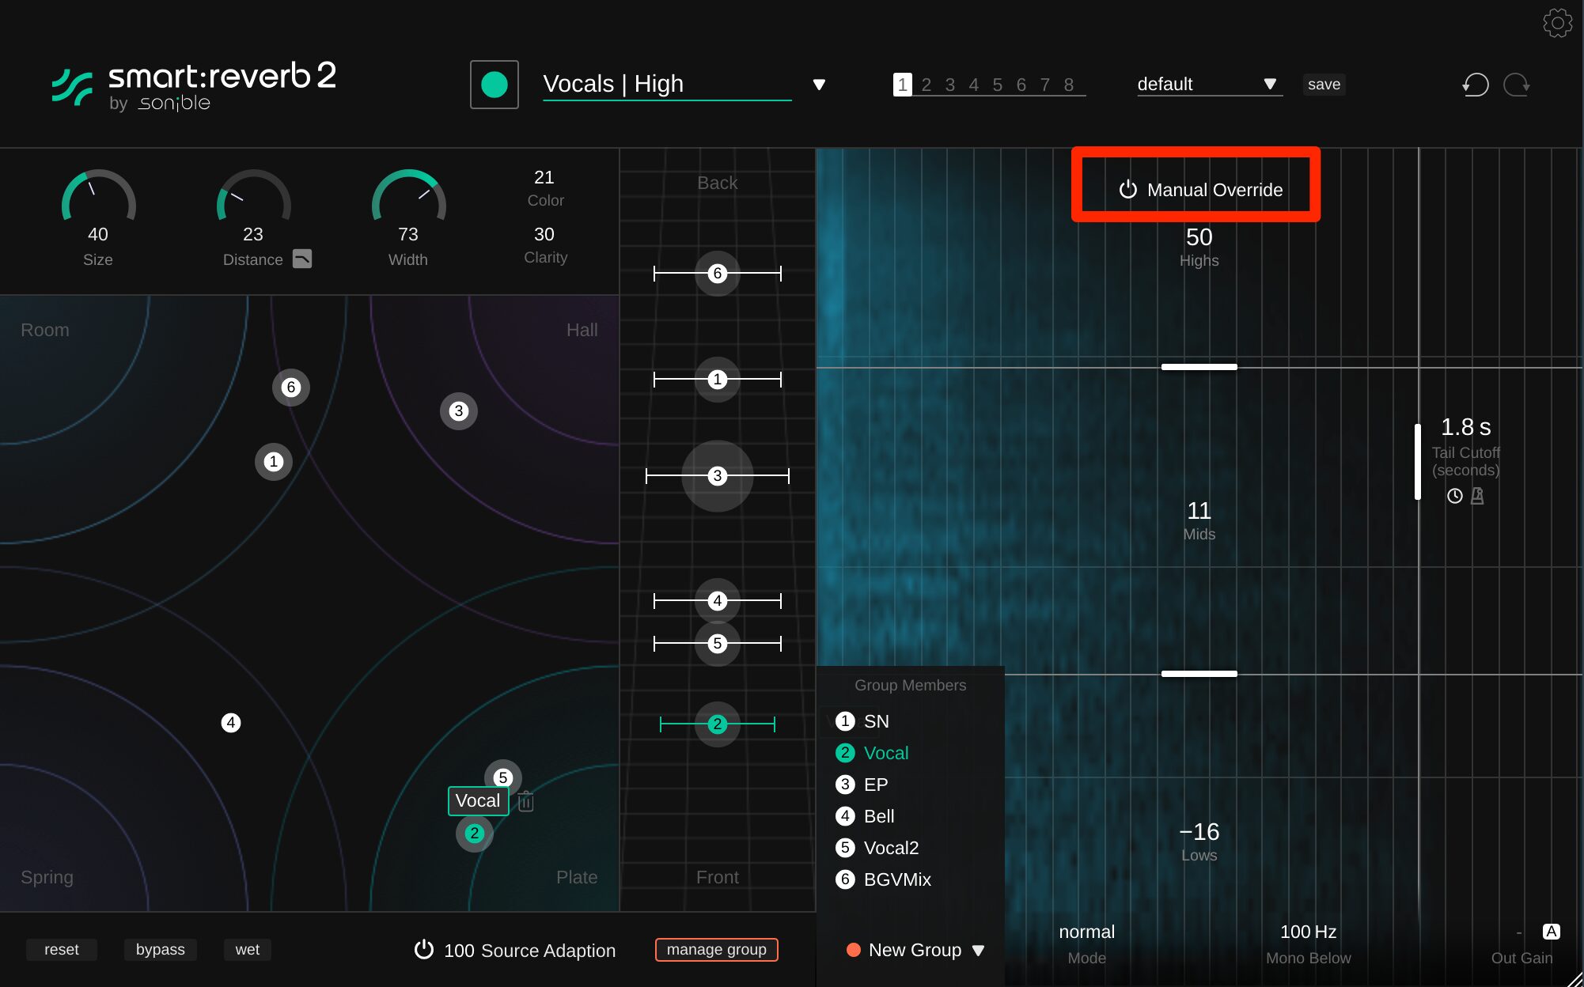The width and height of the screenshot is (1584, 987).
Task: Click the Vocals | High profile name field
Action: pyautogui.click(x=667, y=85)
